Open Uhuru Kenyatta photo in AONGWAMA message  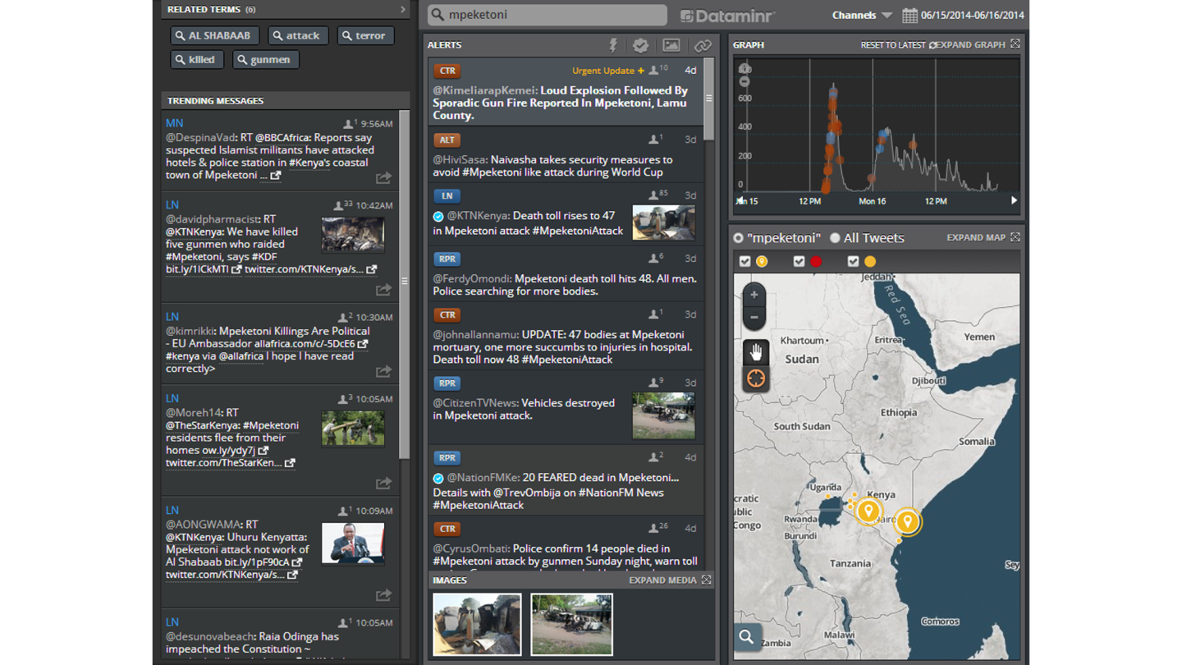point(353,543)
